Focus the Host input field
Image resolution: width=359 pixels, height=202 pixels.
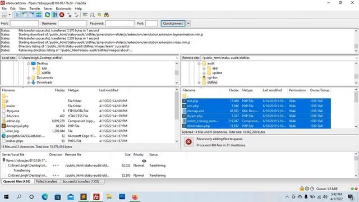point(24,24)
